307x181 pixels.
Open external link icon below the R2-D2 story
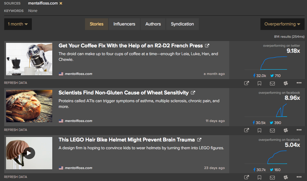pos(246,83)
